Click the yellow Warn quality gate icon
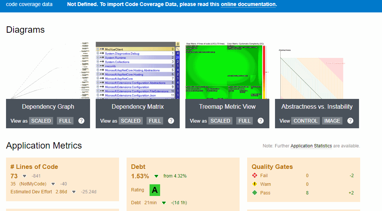This screenshot has height=211, width=382. click(255, 184)
